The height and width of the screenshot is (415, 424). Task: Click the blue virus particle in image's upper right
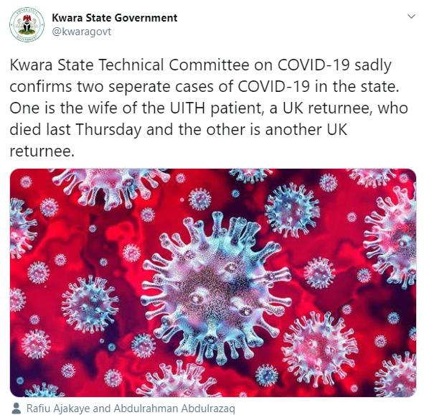click(292, 210)
